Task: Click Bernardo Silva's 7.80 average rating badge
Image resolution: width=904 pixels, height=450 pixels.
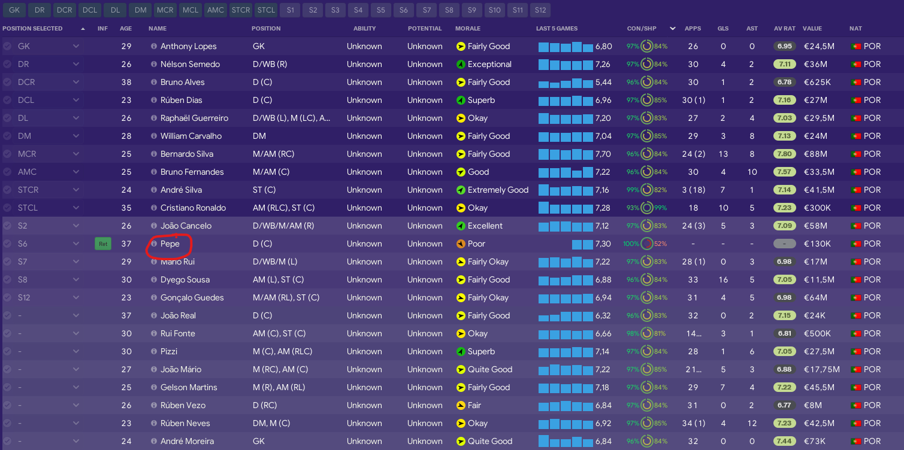Action: click(x=785, y=154)
